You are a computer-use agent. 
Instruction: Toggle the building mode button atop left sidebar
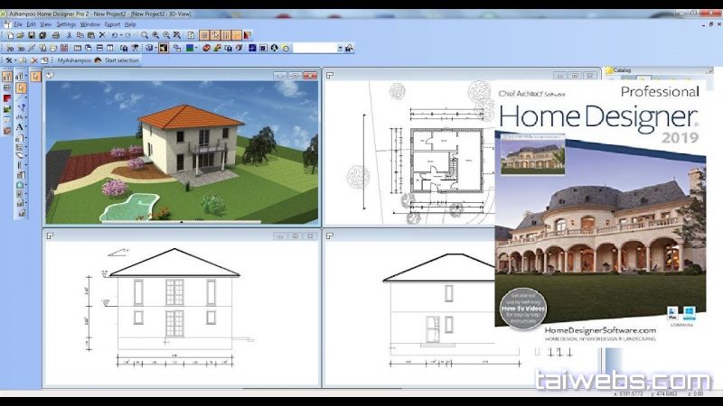coord(7,76)
